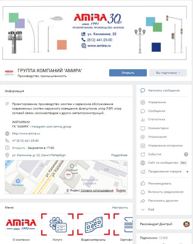Click Продвижение товаров menu item
The height and width of the screenshot is (244, 193).
pyautogui.click(x=165, y=171)
